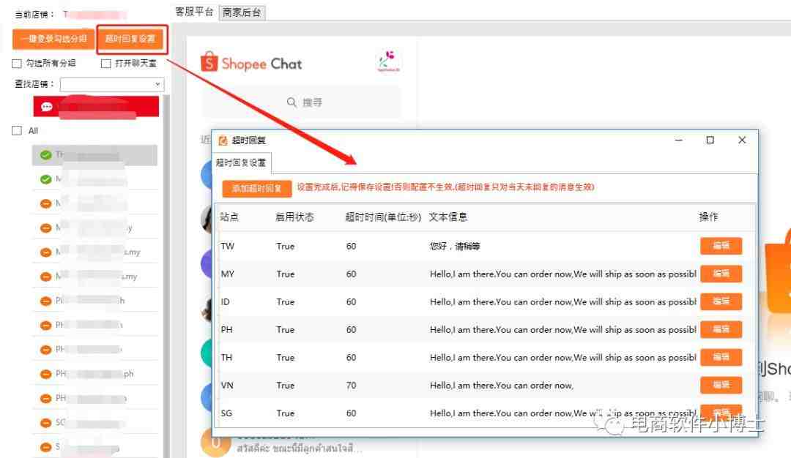
Task: Edit the PH timeout reply row
Action: tap(721, 329)
